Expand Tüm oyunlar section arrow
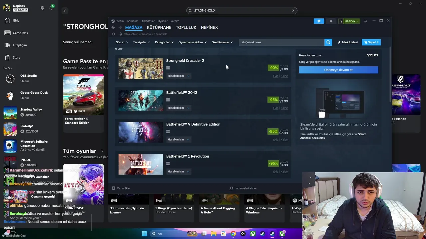 102,151
